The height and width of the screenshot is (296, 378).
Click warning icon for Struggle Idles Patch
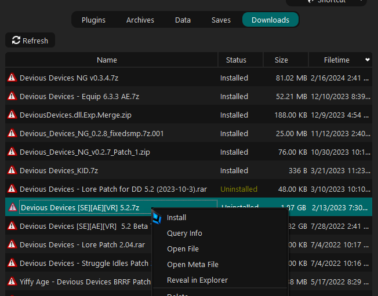[12, 263]
